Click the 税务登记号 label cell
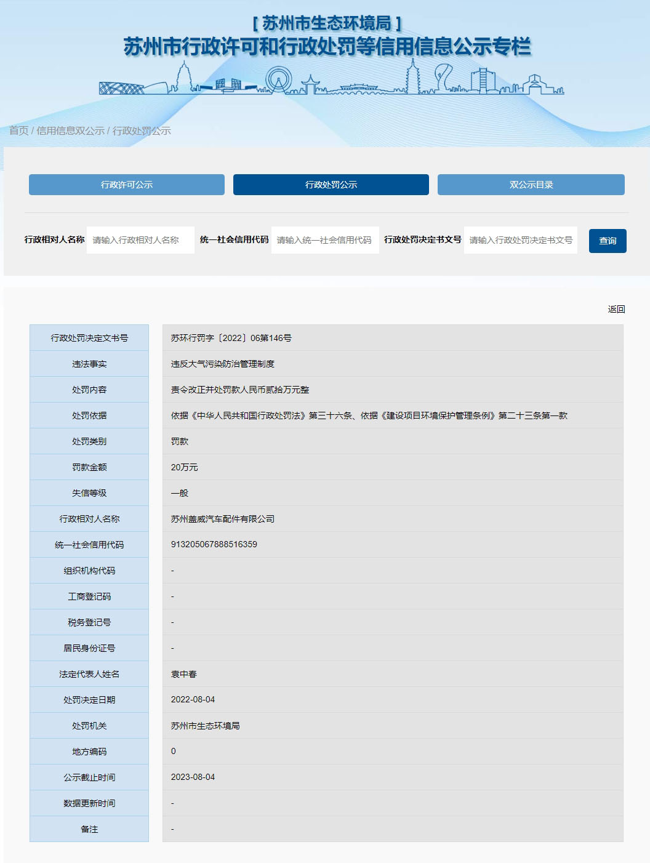 click(x=89, y=622)
